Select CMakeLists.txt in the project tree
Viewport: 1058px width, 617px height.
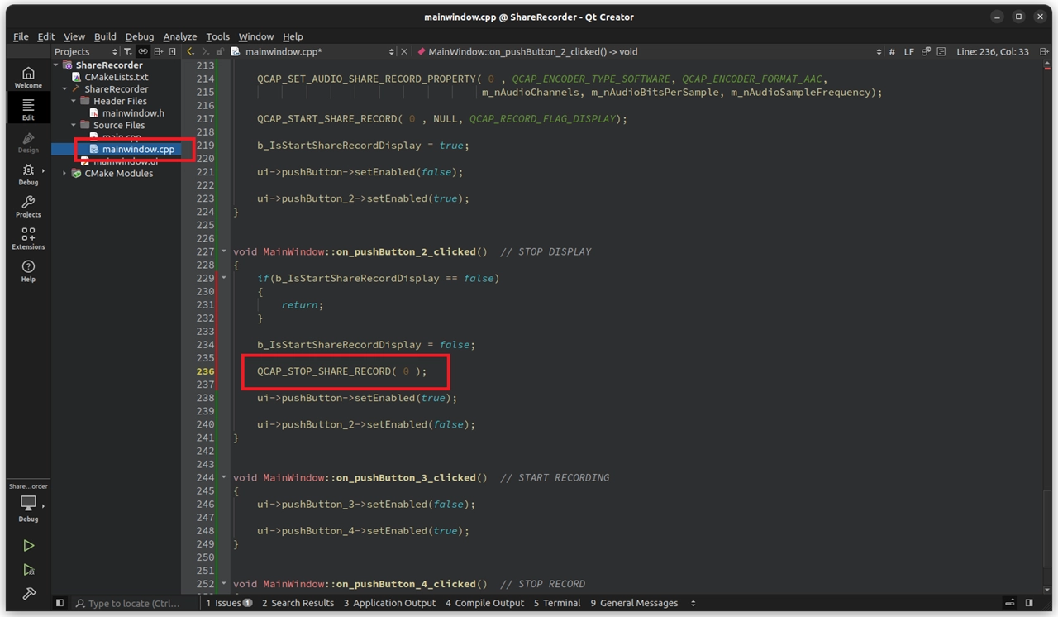[x=117, y=77]
